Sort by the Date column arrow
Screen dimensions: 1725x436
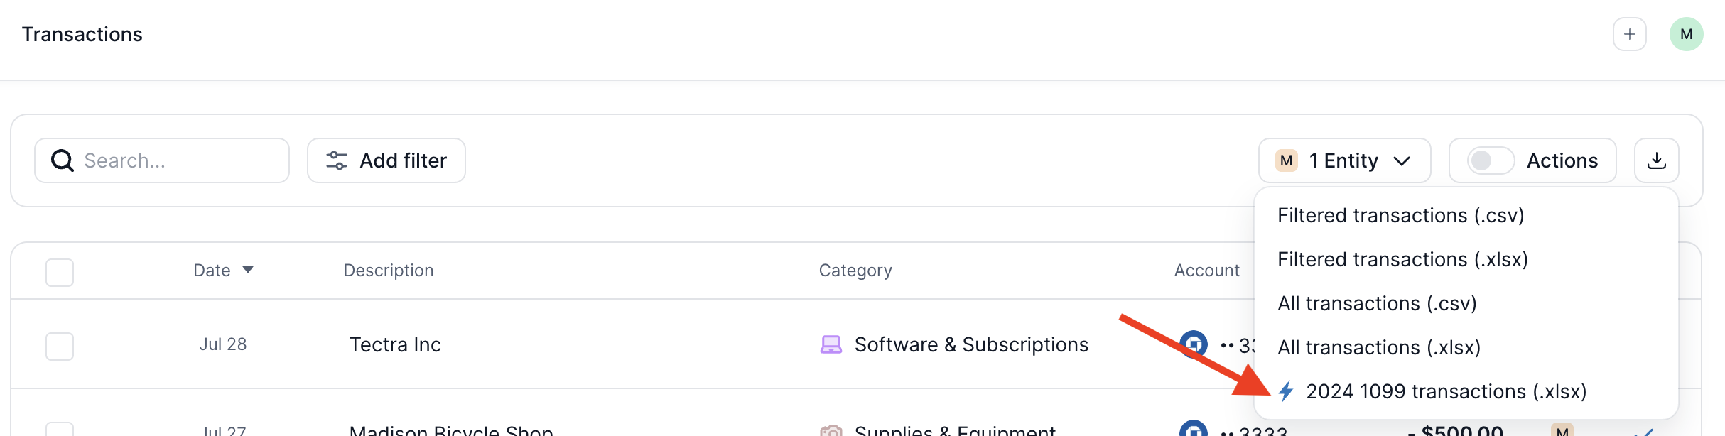pyautogui.click(x=248, y=270)
